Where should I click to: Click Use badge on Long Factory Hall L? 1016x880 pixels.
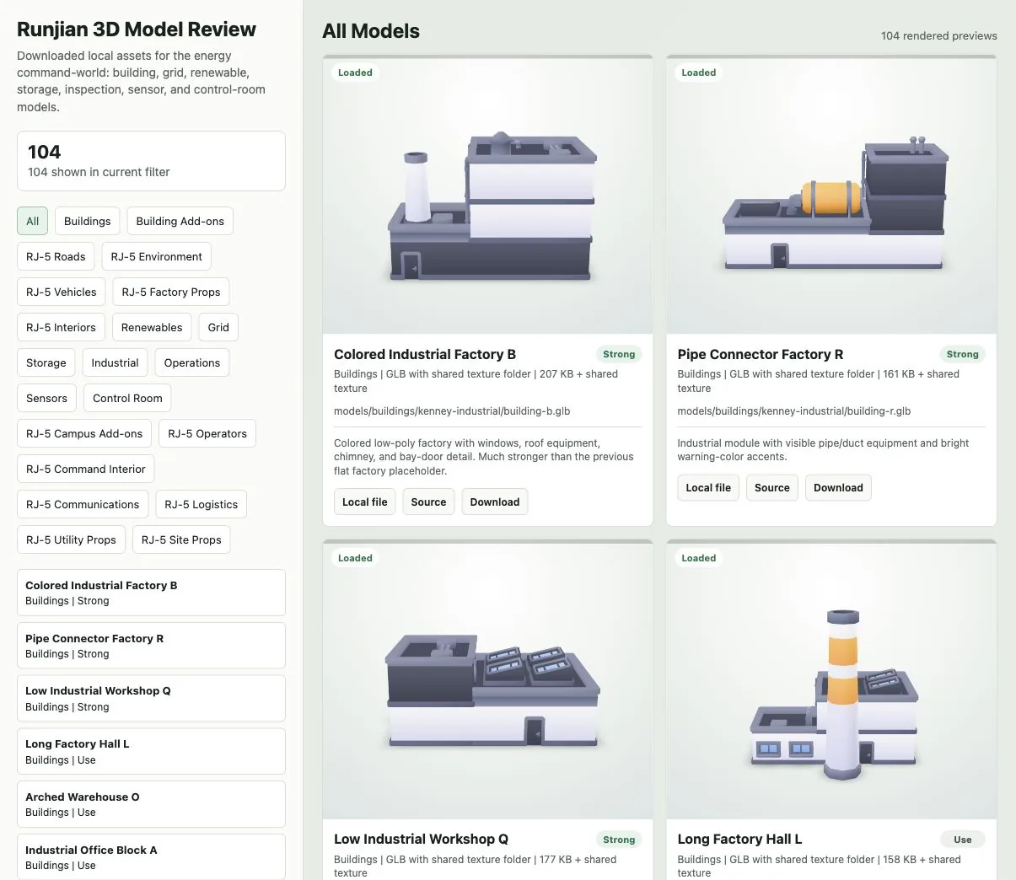tap(963, 840)
